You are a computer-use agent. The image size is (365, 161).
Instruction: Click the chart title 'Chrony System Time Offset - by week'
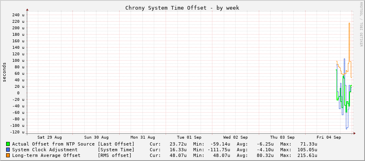(x=182, y=8)
